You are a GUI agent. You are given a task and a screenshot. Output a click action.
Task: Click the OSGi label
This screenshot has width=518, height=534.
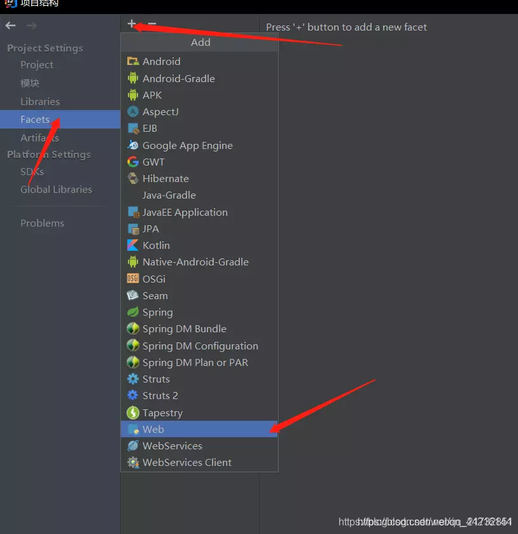(x=154, y=279)
